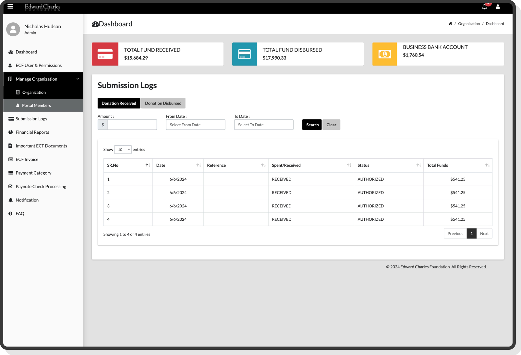Go to Next page in pagination
Viewport: 521px width, 355px height.
484,234
